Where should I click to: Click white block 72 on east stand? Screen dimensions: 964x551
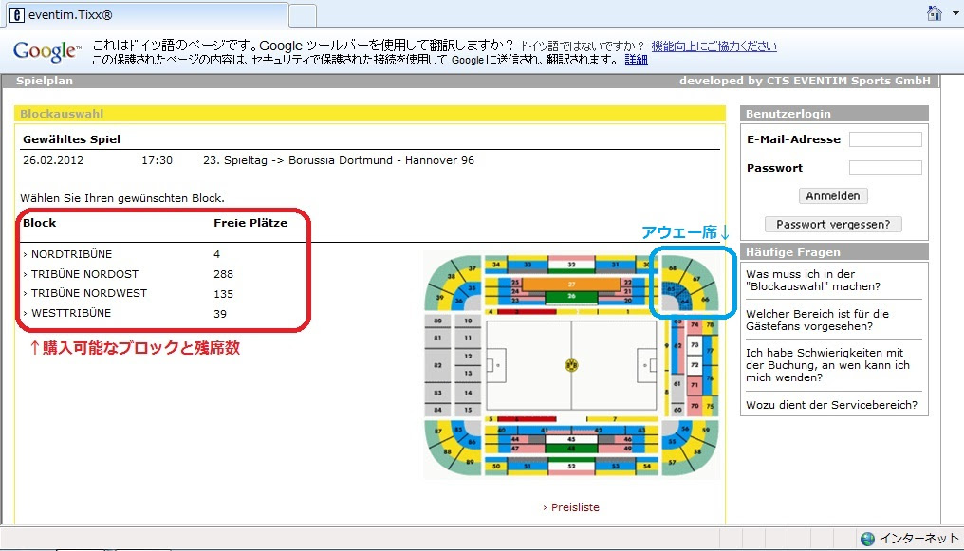point(695,365)
